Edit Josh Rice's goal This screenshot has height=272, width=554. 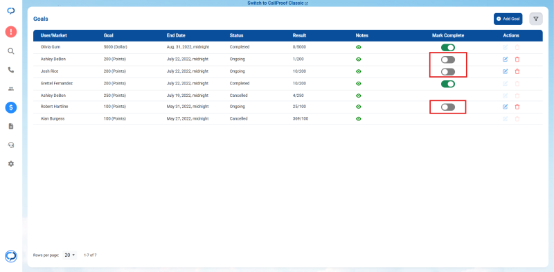point(506,71)
